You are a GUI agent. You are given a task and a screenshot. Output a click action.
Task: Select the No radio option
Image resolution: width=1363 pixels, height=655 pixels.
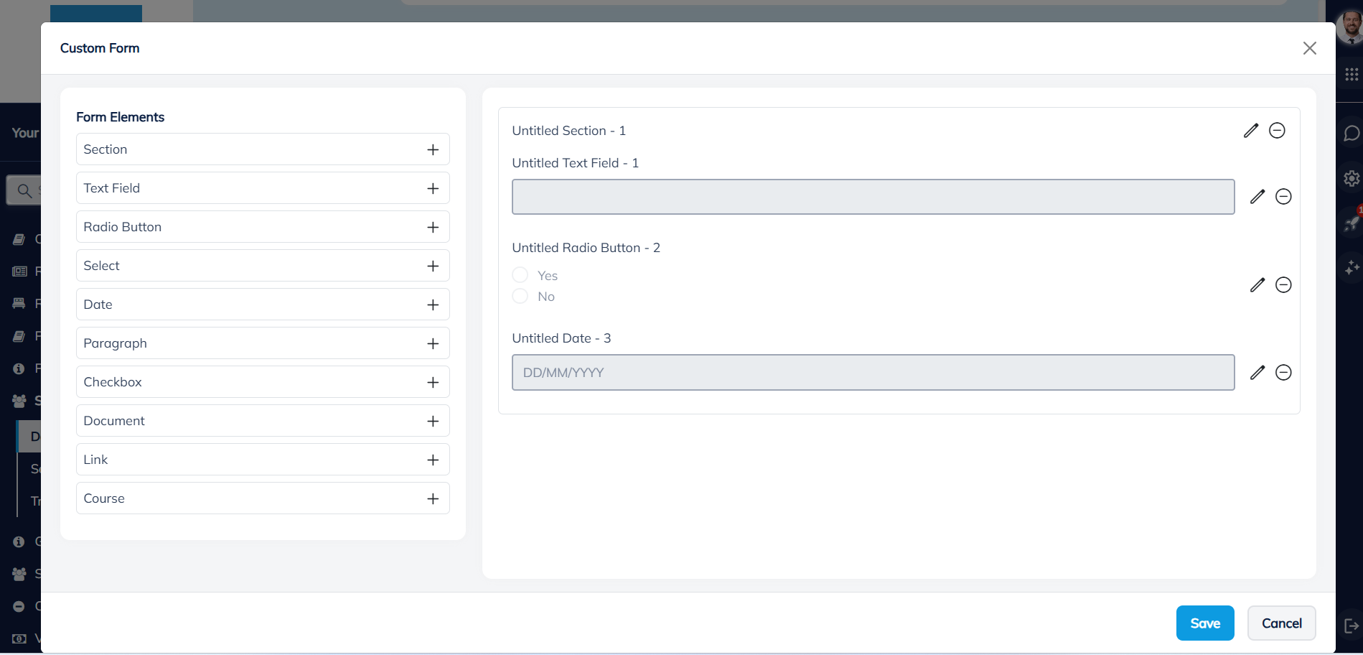click(x=520, y=295)
